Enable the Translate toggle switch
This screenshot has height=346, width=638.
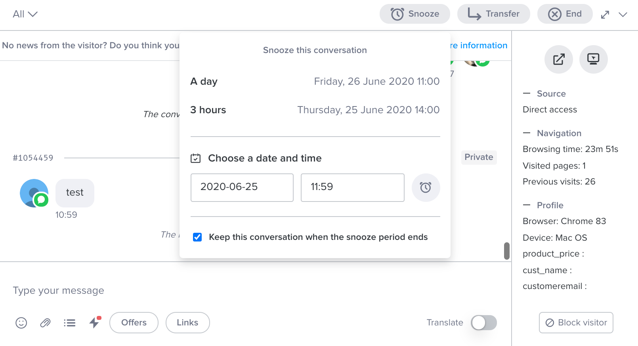pos(483,323)
